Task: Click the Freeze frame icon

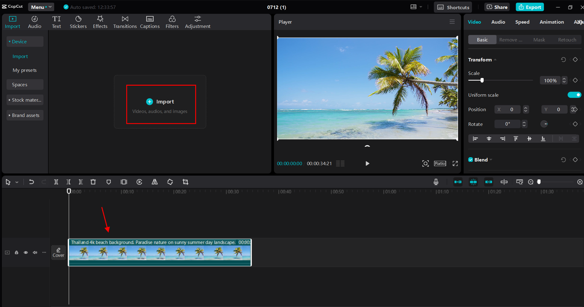Action: [x=124, y=182]
